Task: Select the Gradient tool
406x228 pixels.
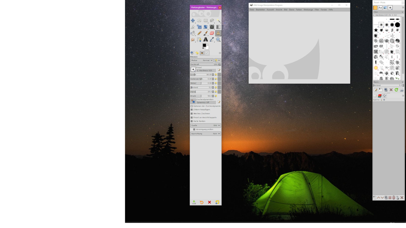Action: tap(218, 27)
